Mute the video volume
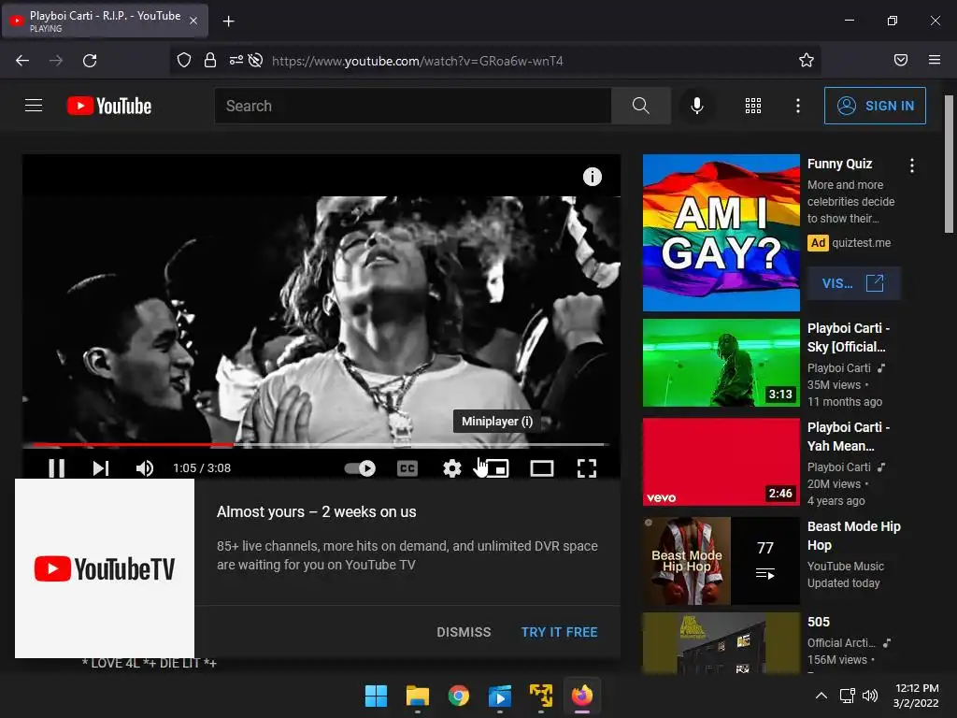The image size is (957, 718). [145, 468]
